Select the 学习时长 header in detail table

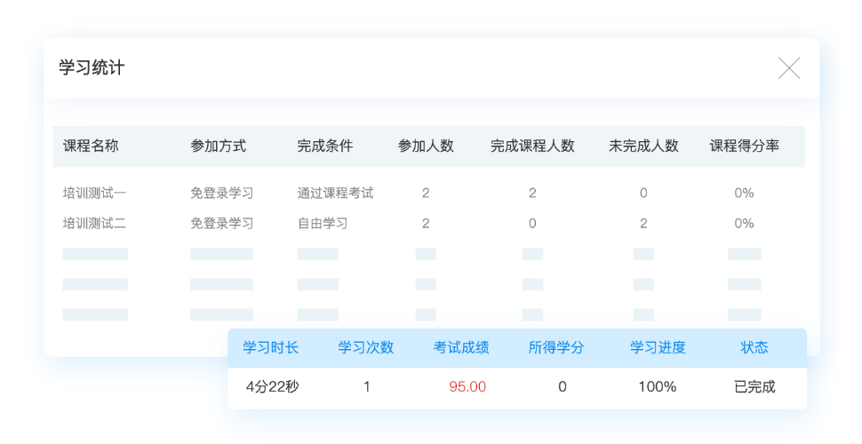point(271,348)
